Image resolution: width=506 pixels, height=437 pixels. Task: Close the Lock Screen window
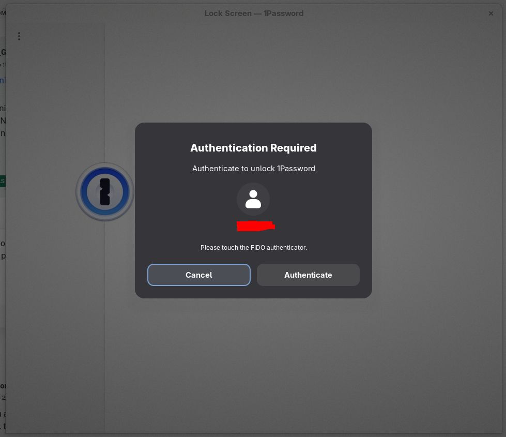[x=490, y=13]
